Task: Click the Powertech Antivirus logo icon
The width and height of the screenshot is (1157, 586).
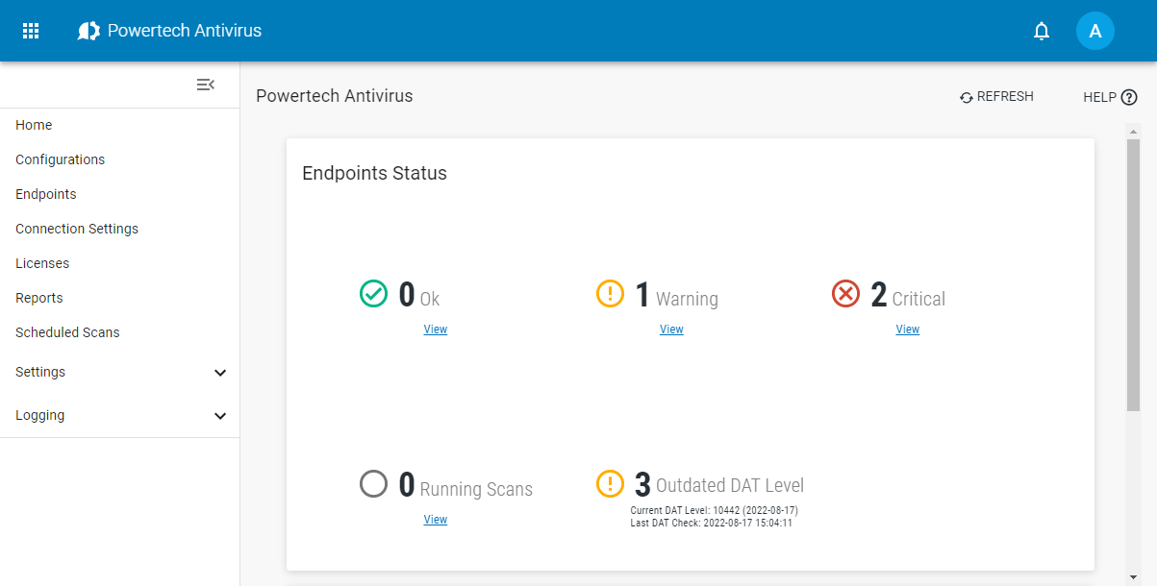Action: point(88,31)
